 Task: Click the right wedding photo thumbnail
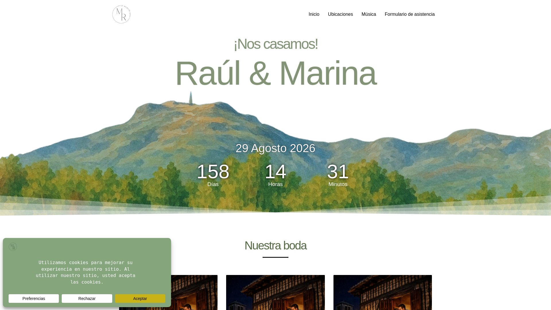(383, 292)
